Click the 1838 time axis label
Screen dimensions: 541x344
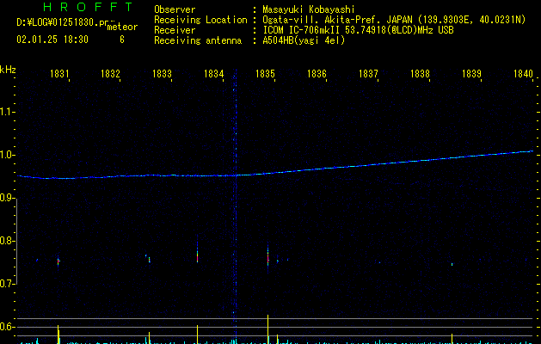[x=420, y=74]
